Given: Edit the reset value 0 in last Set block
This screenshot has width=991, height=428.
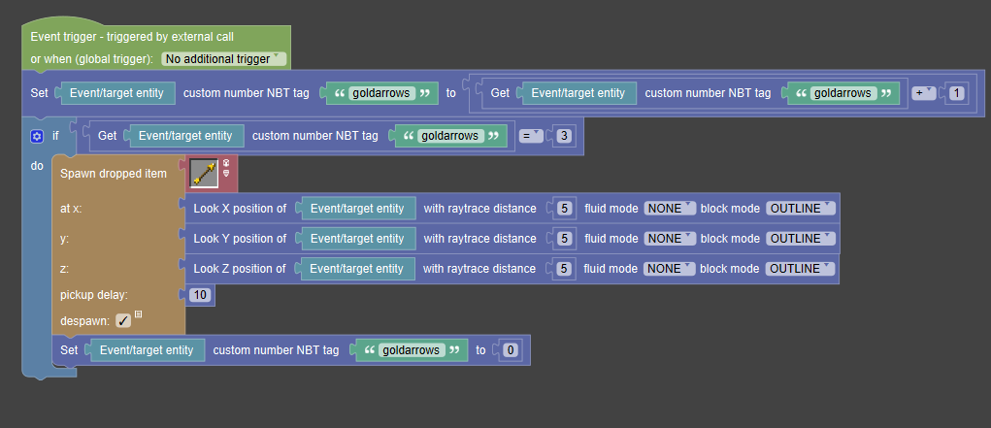Looking at the screenshot, I should (512, 350).
